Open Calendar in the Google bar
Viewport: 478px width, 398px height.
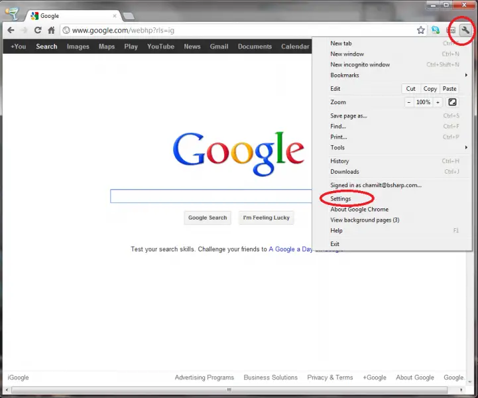click(x=295, y=46)
